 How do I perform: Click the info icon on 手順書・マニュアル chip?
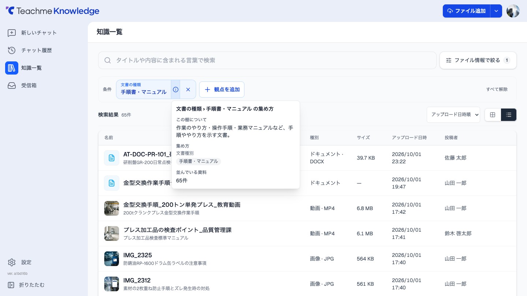coord(176,90)
